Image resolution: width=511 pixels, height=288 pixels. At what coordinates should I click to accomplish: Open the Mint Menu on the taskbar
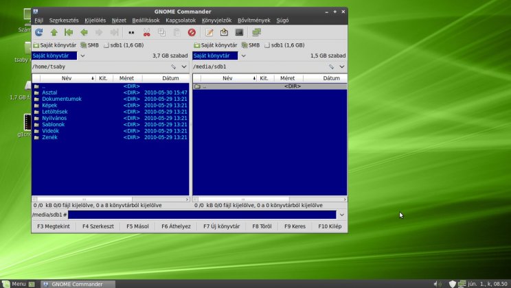click(14, 284)
